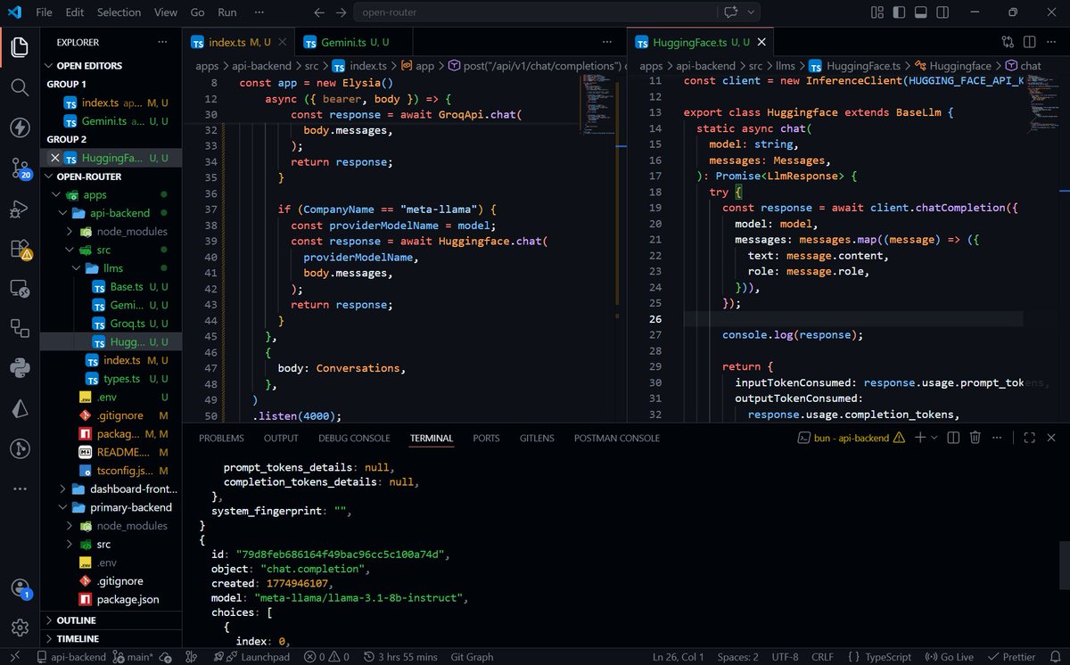Collapse the llms folder
Image resolution: width=1070 pixels, height=665 pixels.
(x=112, y=268)
